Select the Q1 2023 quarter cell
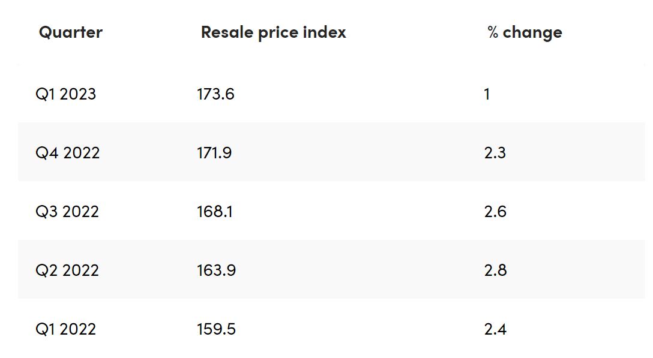This screenshot has width=653, height=358. click(66, 94)
